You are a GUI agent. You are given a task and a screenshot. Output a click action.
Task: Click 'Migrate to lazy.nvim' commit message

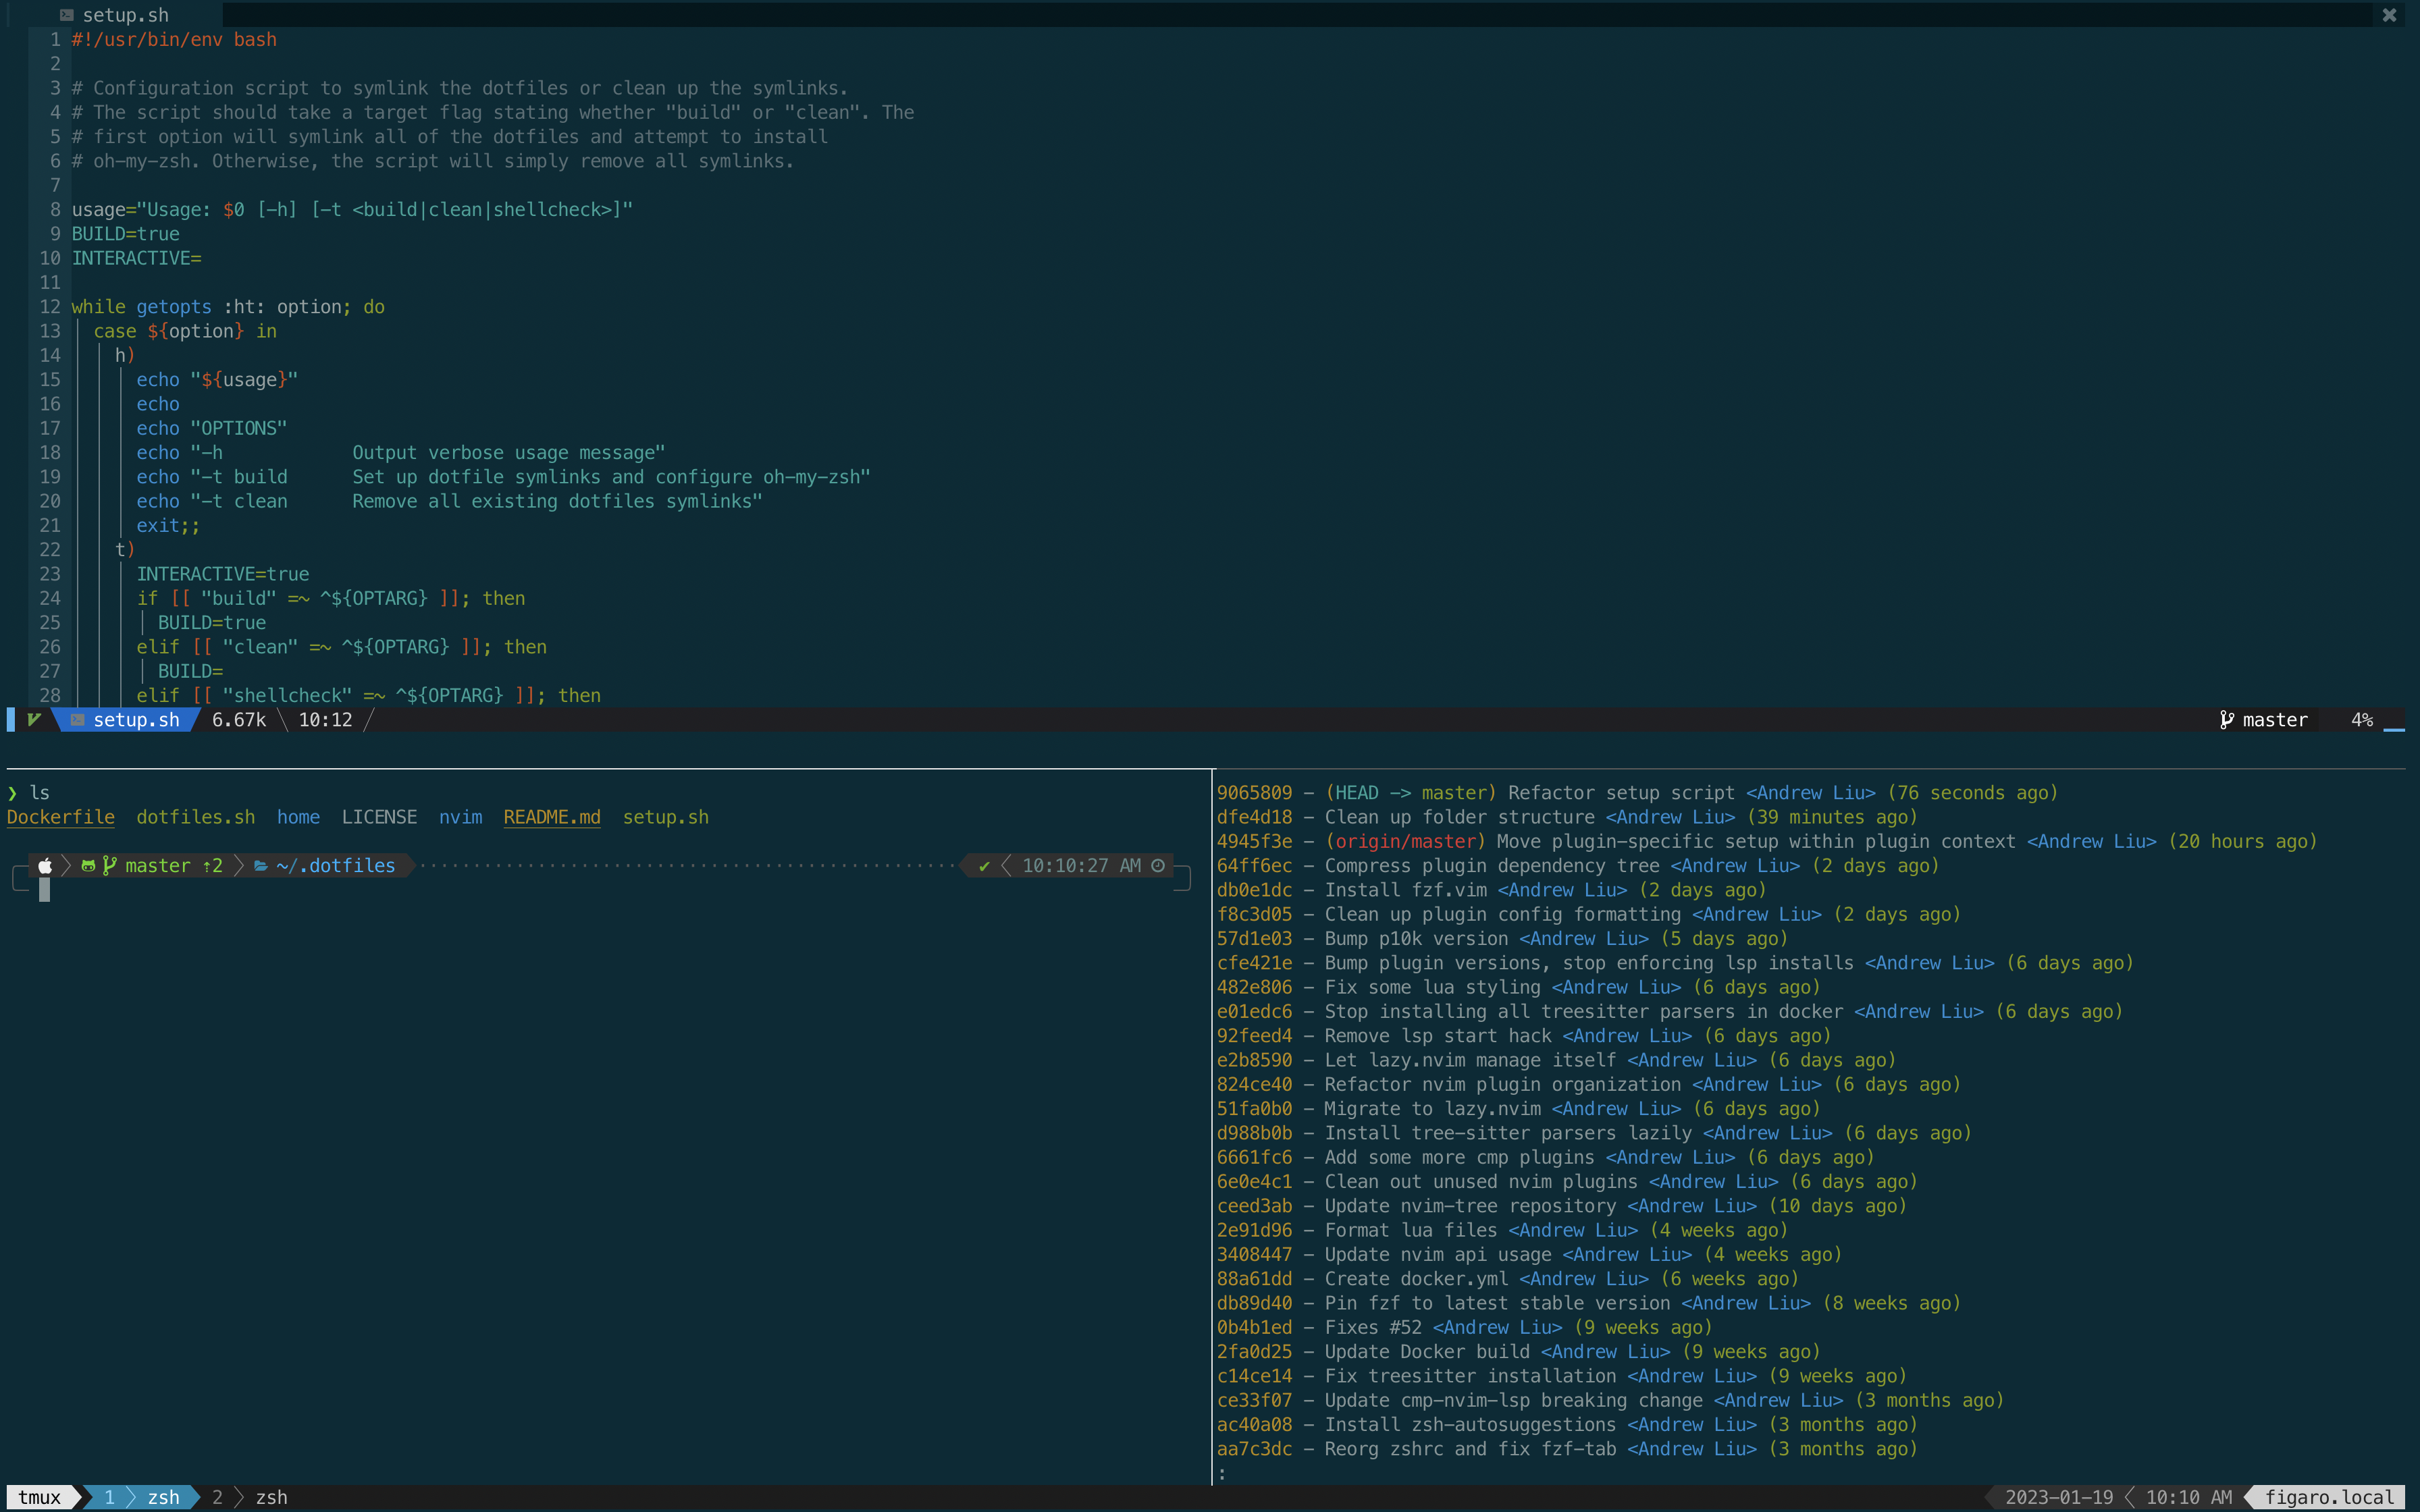point(1432,1109)
